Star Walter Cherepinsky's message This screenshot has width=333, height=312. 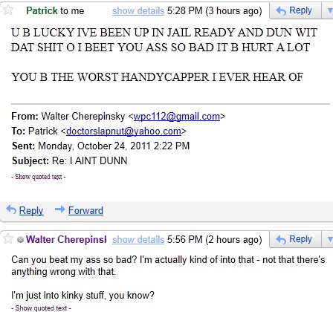click(x=8, y=239)
